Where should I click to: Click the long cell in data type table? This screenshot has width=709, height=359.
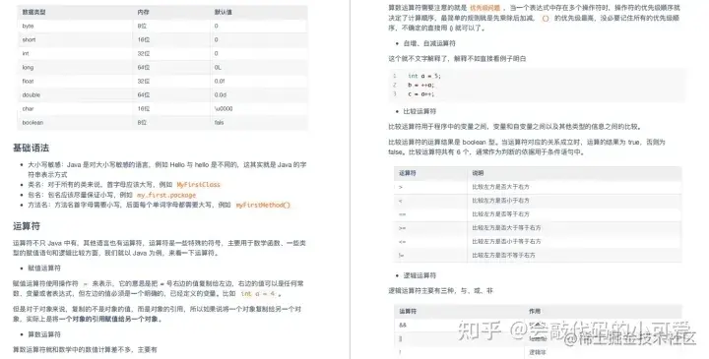coord(28,67)
